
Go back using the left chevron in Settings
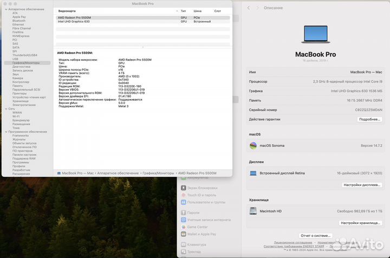pyautogui.click(x=249, y=8)
